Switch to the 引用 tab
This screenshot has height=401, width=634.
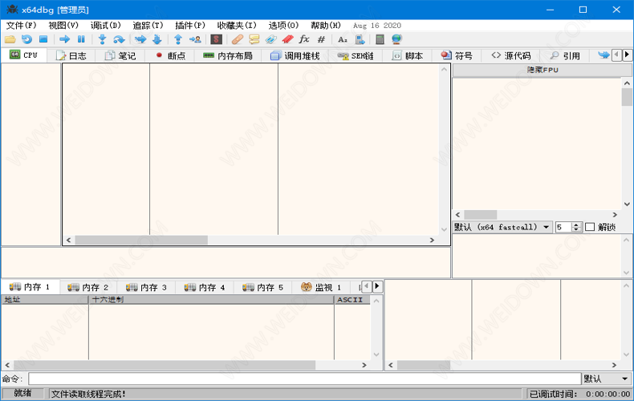(x=565, y=55)
